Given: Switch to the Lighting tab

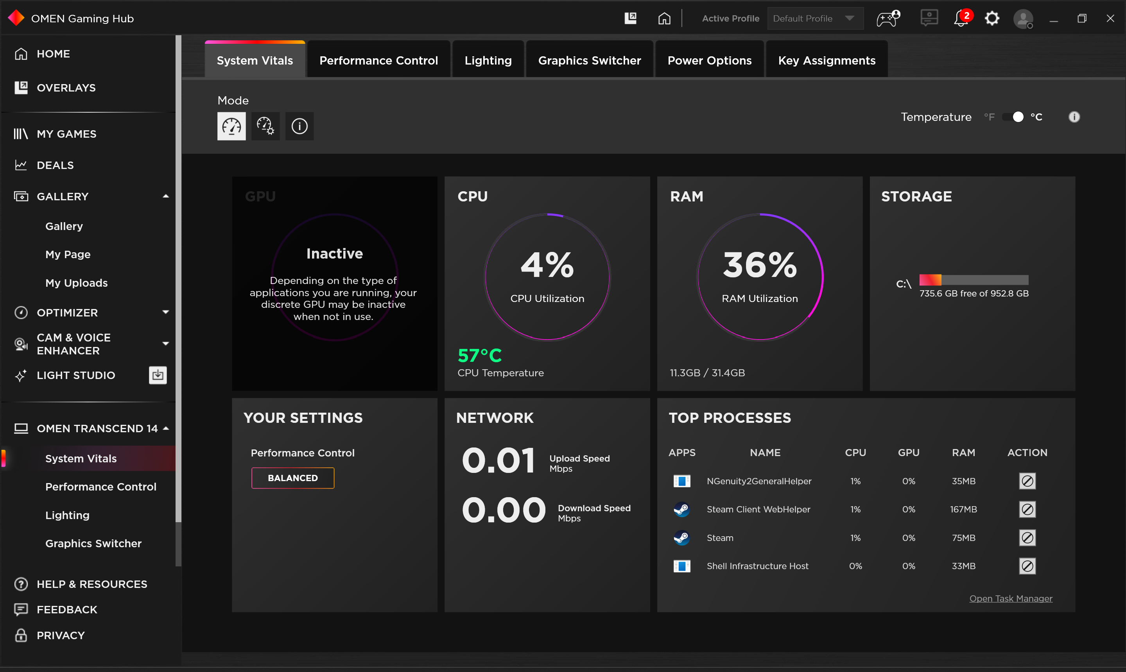Looking at the screenshot, I should pos(488,60).
